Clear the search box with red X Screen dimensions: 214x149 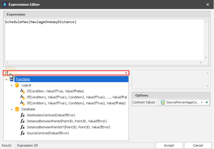coord(126,73)
